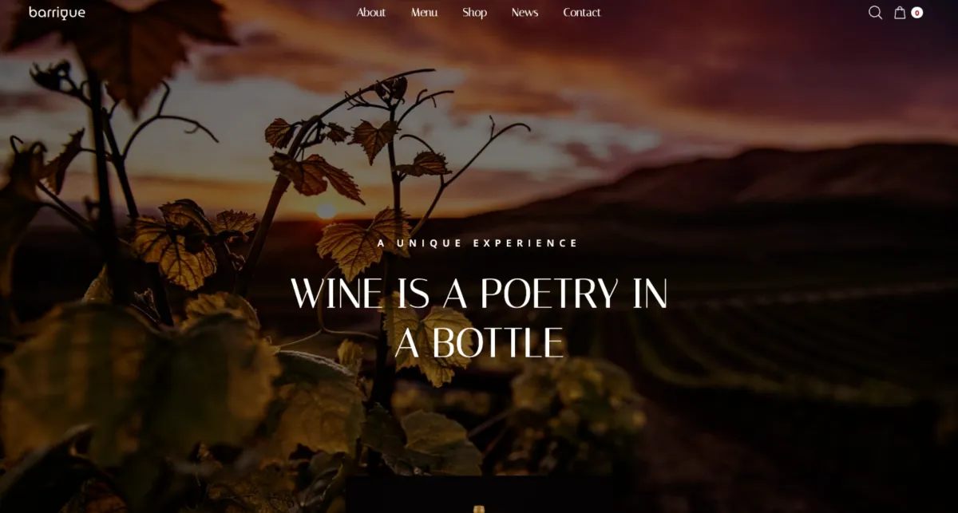The height and width of the screenshot is (513, 958).
Task: Open the News page
Action: tap(525, 13)
